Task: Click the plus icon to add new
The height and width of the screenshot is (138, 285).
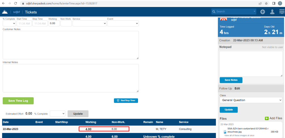Action: coord(262,12)
